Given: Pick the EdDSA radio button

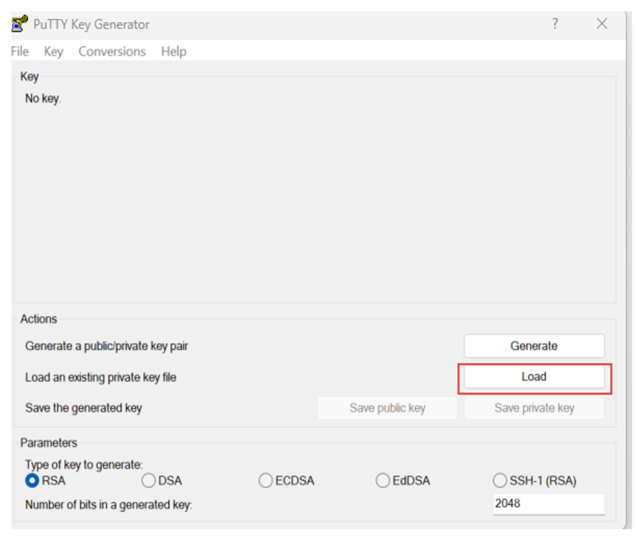Looking at the screenshot, I should [383, 481].
